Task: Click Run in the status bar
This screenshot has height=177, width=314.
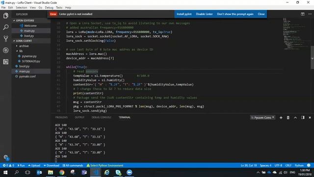Action: click(x=21, y=166)
